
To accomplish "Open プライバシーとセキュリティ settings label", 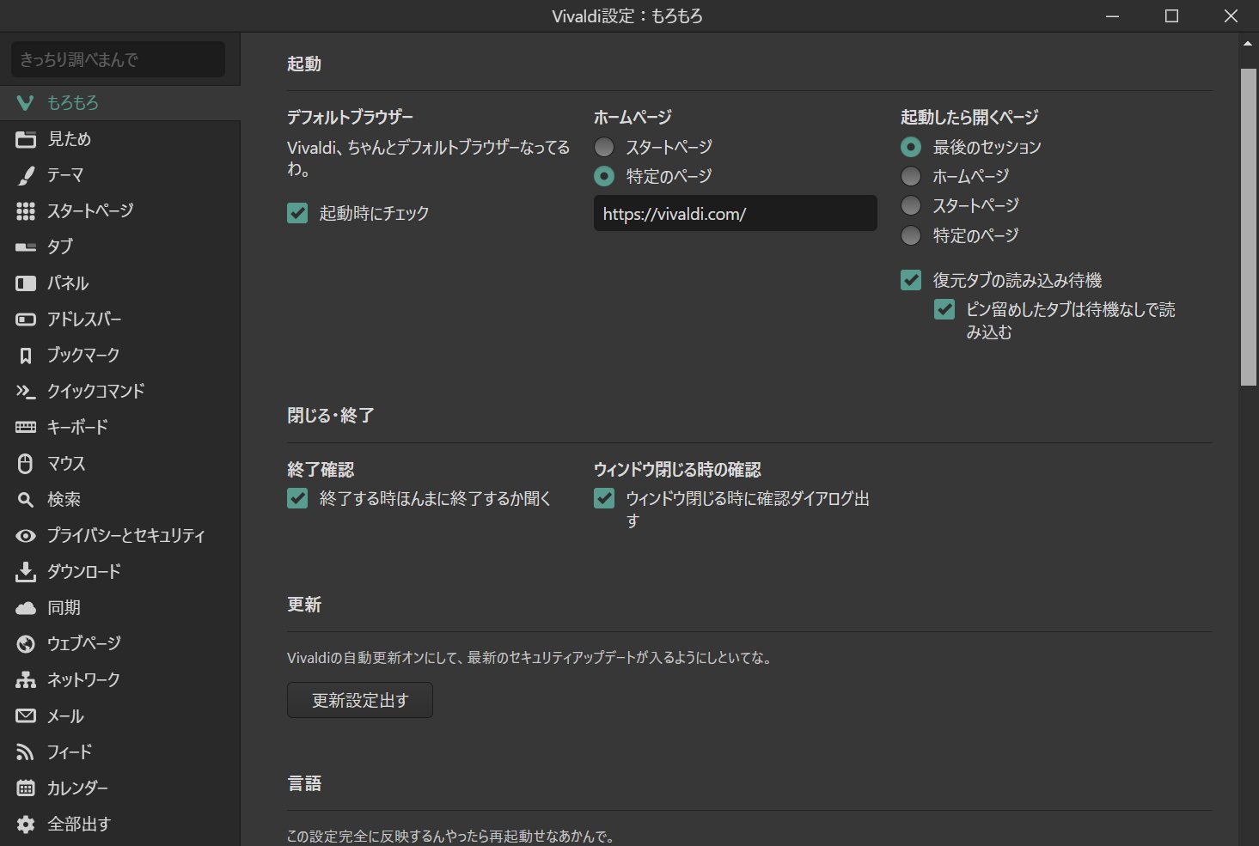I will pyautogui.click(x=126, y=536).
